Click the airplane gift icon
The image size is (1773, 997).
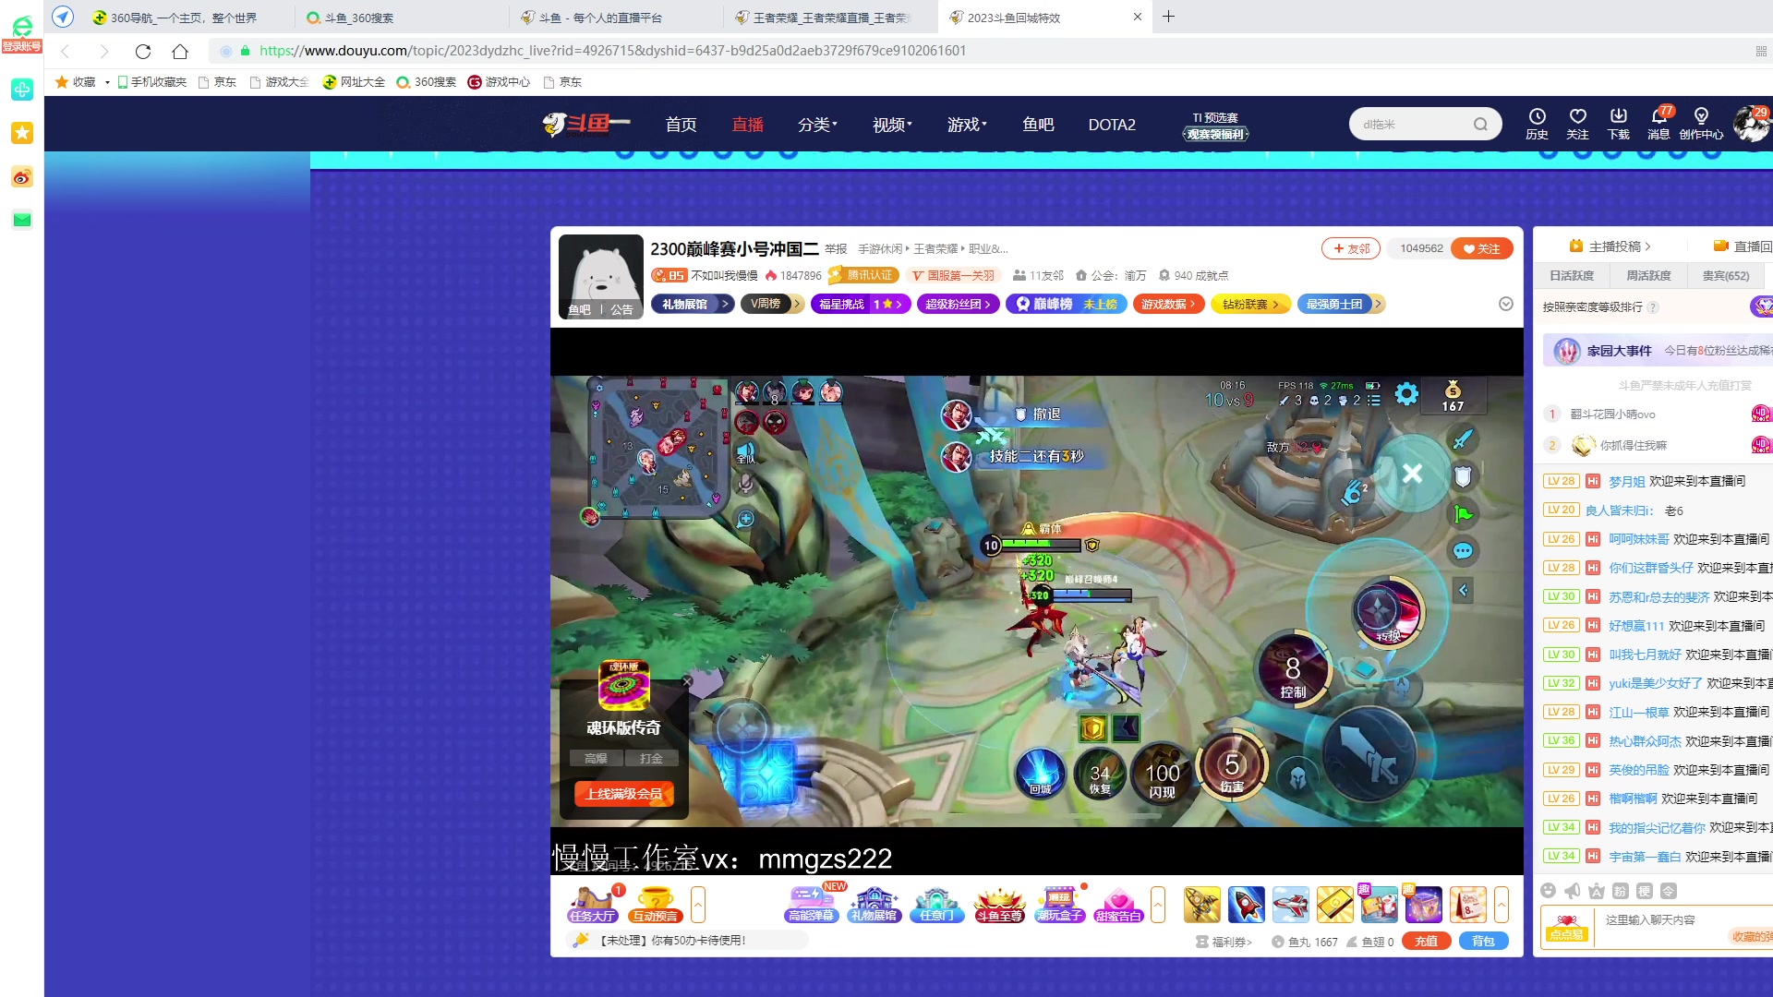pyautogui.click(x=1290, y=904)
